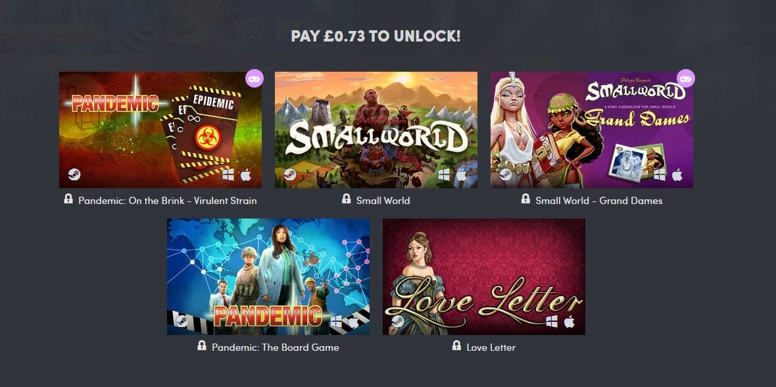This screenshot has width=776, height=387.
Task: Click the Windows icon on Pandemic Virulent Strain tile
Action: pyautogui.click(x=228, y=174)
